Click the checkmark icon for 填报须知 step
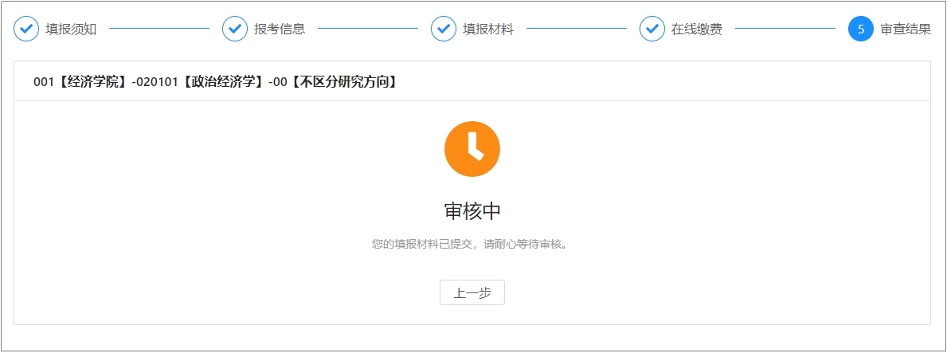 tap(27, 29)
